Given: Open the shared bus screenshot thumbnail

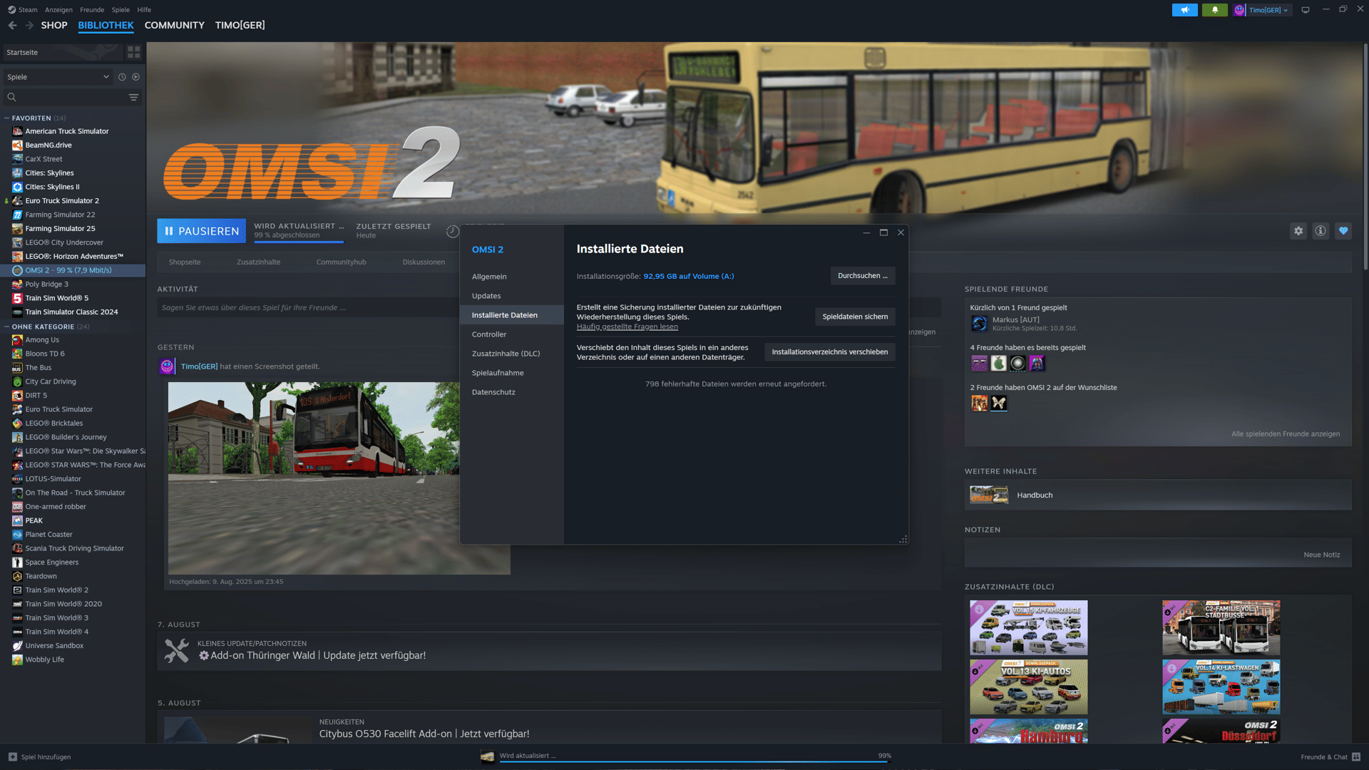Looking at the screenshot, I should click(x=314, y=478).
